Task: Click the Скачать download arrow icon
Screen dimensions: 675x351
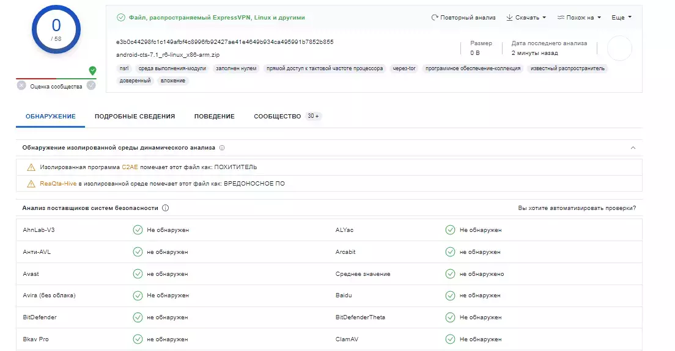Action: pyautogui.click(x=509, y=18)
